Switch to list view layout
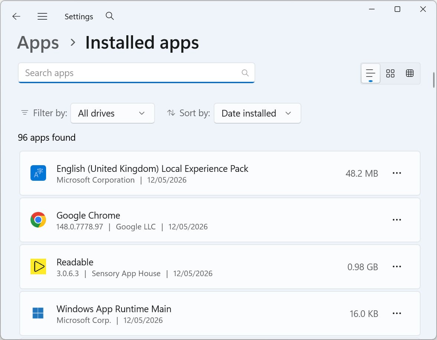Image resolution: width=437 pixels, height=340 pixels. (370, 73)
